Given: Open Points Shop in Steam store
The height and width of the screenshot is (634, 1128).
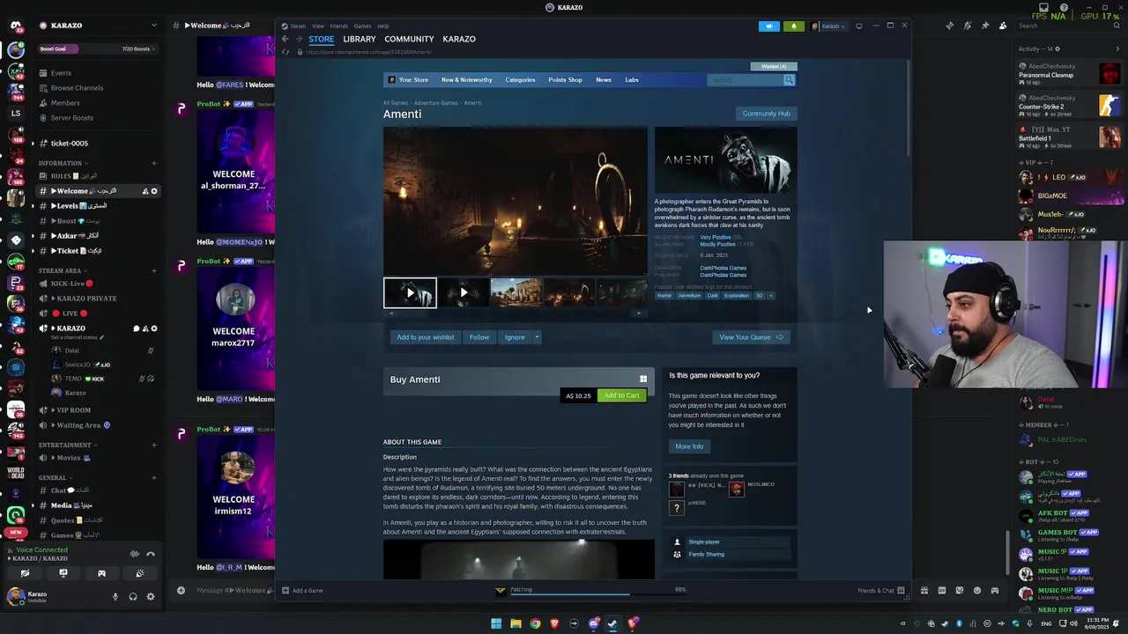Looking at the screenshot, I should [565, 79].
